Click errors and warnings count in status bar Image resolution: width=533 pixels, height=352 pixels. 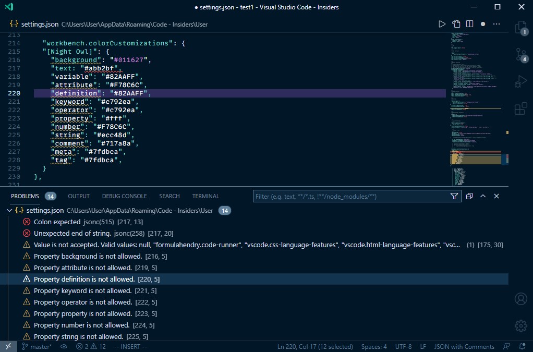[91, 347]
